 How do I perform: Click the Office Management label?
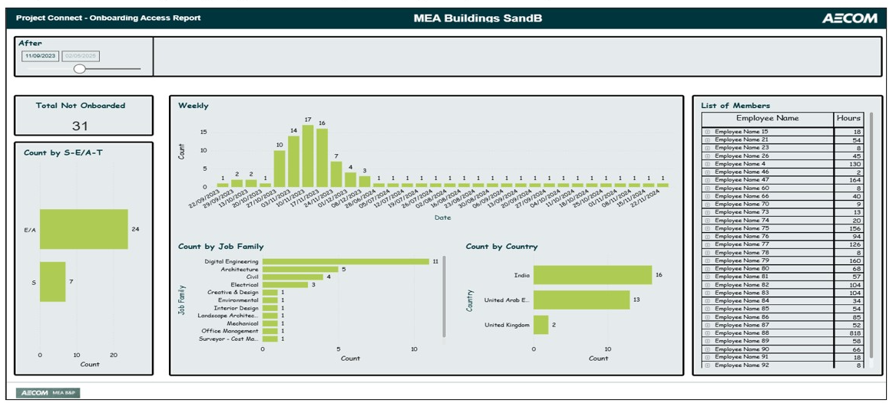click(230, 331)
